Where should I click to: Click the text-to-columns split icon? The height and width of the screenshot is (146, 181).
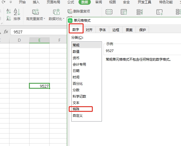109,12
